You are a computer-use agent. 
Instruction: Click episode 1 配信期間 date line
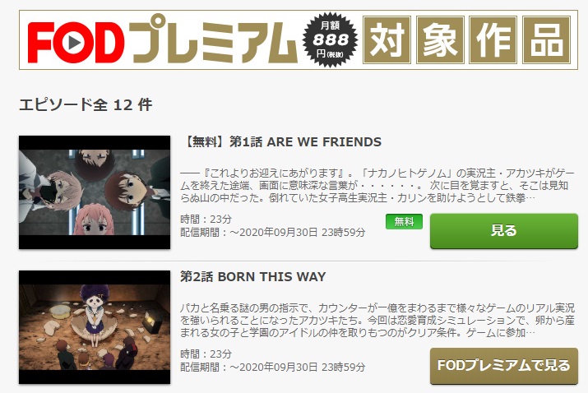(x=273, y=233)
